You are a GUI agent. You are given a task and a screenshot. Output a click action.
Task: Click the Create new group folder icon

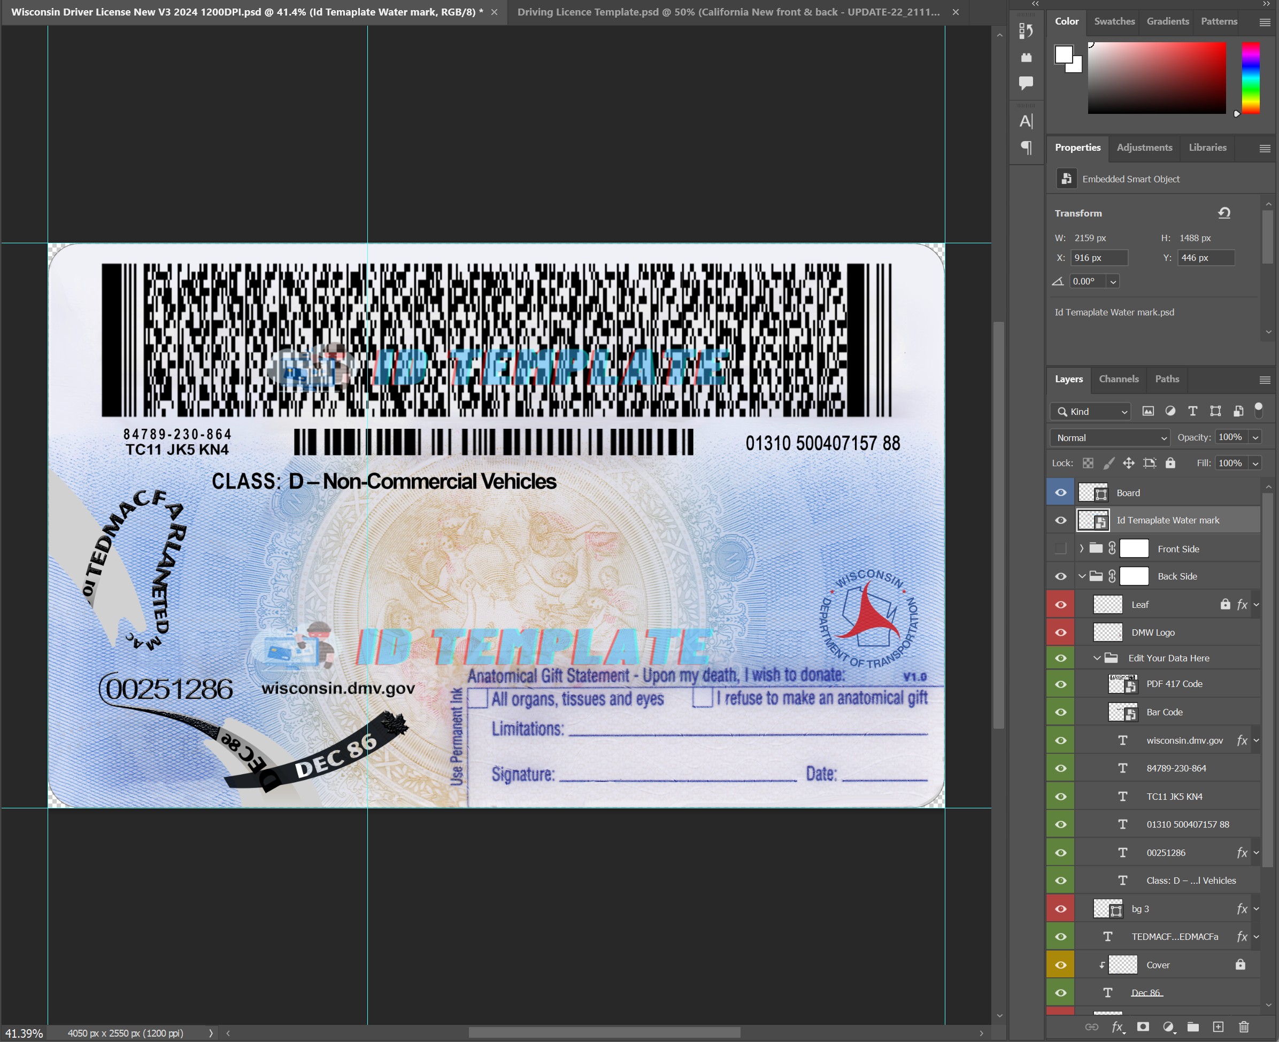pos(1192,1026)
